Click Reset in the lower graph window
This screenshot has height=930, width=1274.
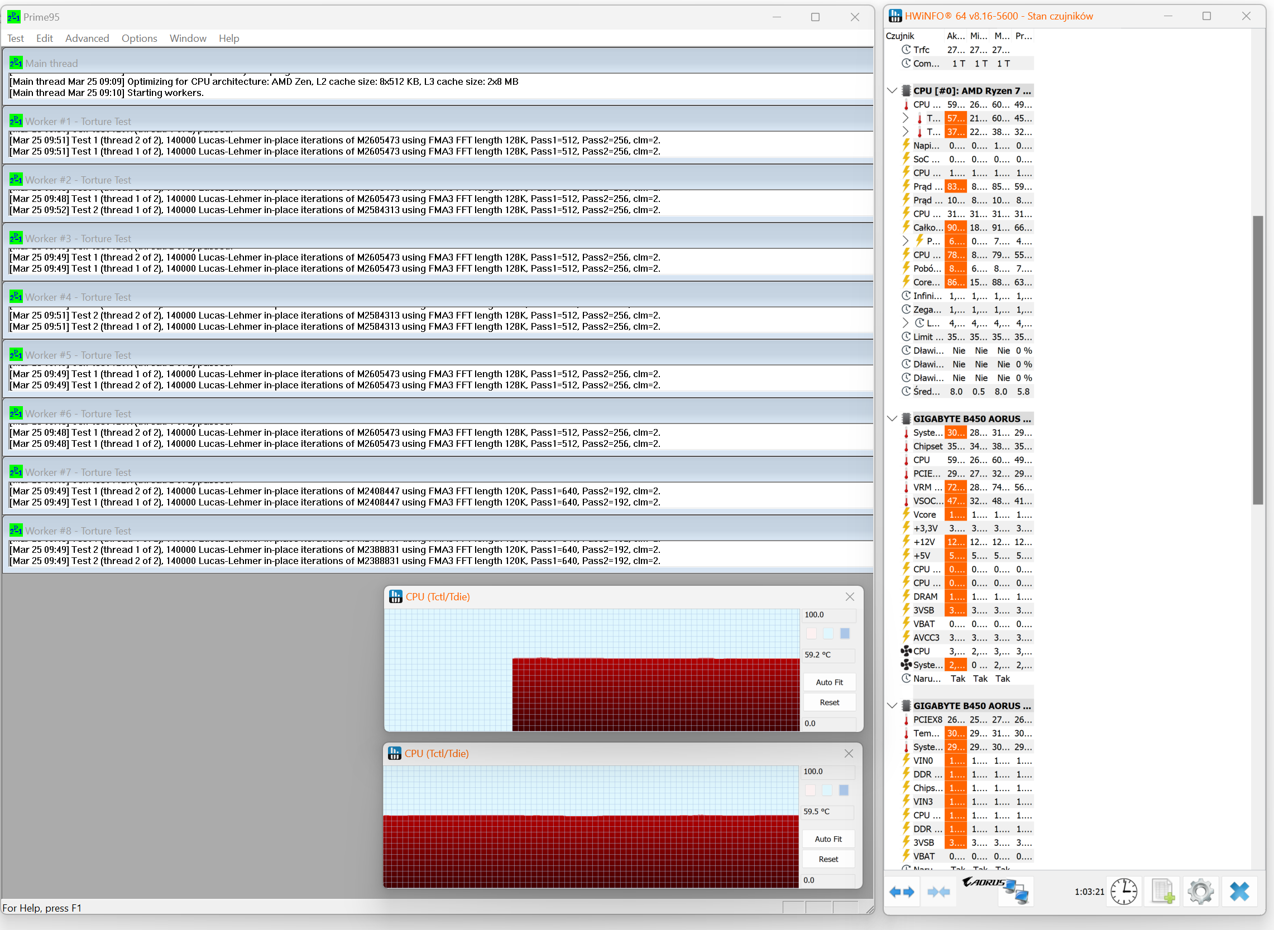click(828, 859)
